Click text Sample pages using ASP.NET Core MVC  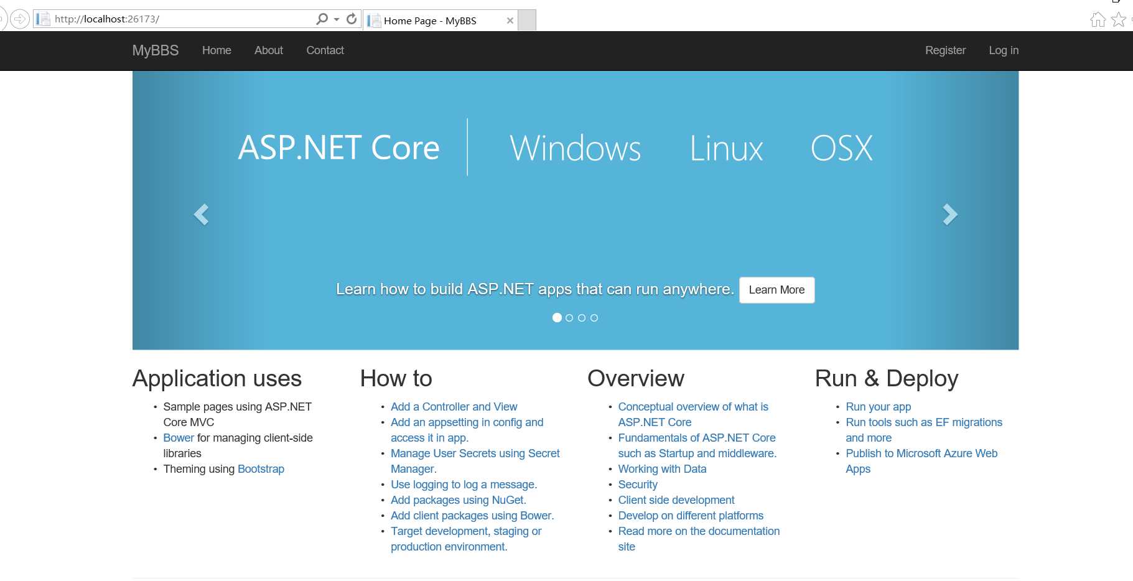(x=237, y=414)
